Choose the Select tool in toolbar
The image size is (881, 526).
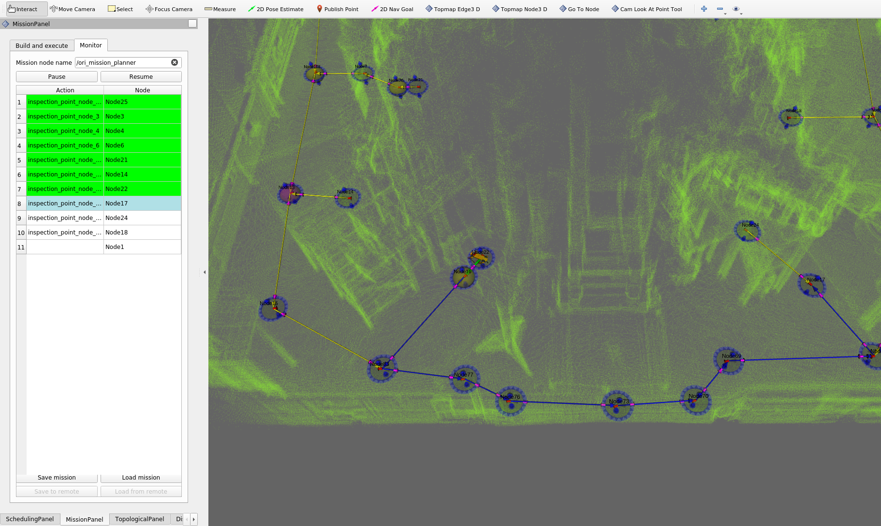point(120,9)
